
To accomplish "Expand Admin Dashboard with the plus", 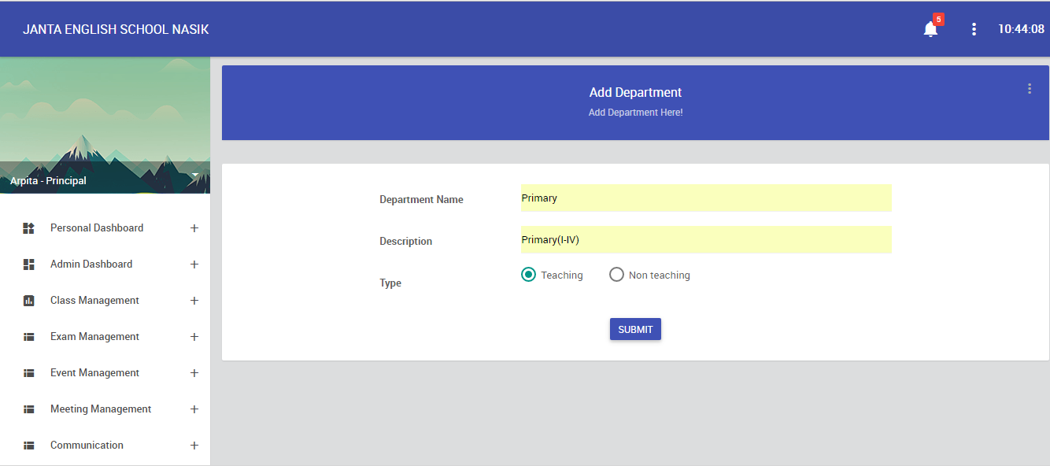I will pyautogui.click(x=194, y=264).
